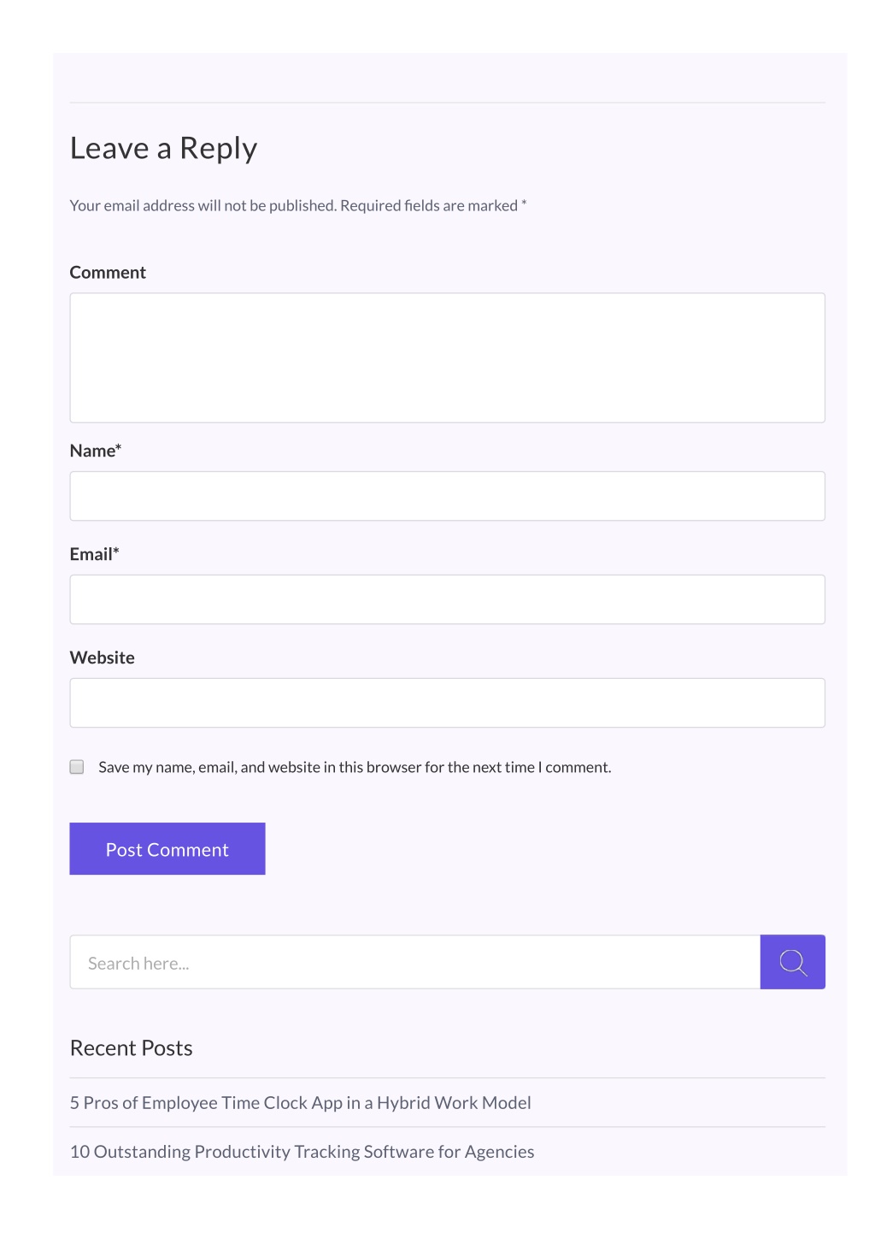Click 'Required fields are marked' text
This screenshot has height=1239, width=875.
click(429, 205)
